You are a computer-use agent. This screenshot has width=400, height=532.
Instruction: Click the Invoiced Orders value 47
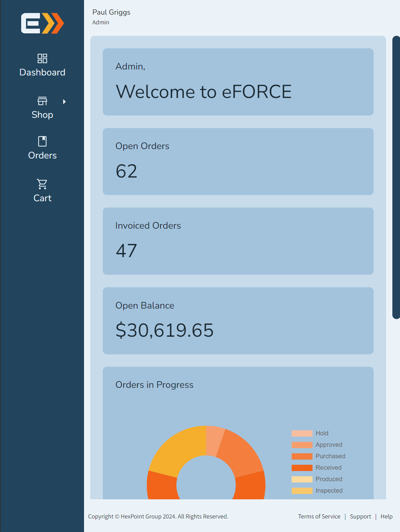126,251
